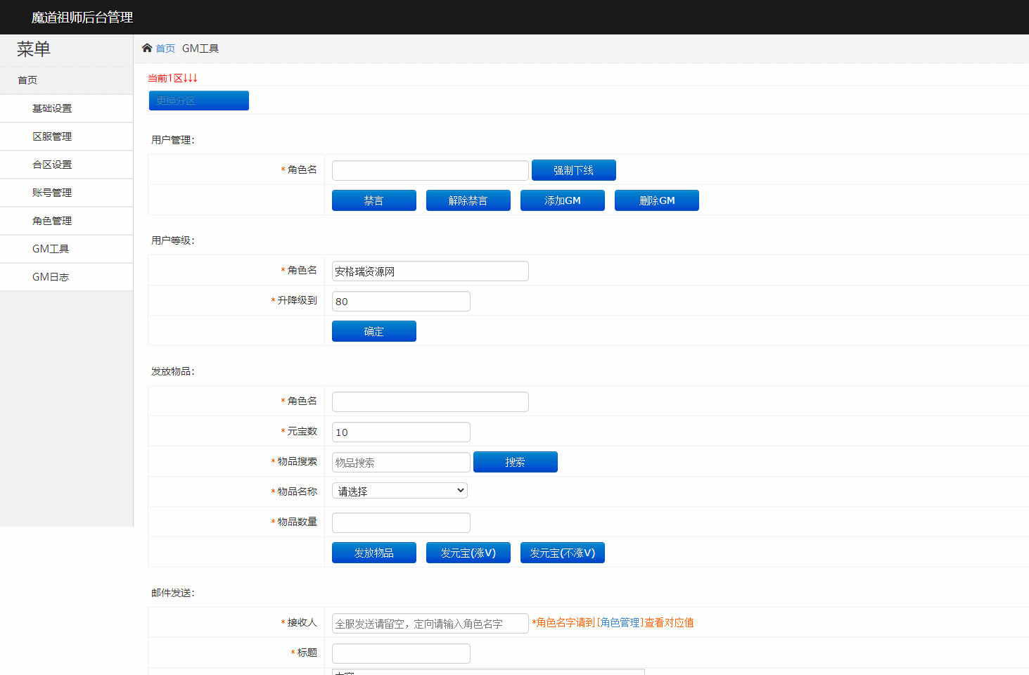Click the 强制下线 force offline button
1029x675 pixels.
tap(573, 170)
